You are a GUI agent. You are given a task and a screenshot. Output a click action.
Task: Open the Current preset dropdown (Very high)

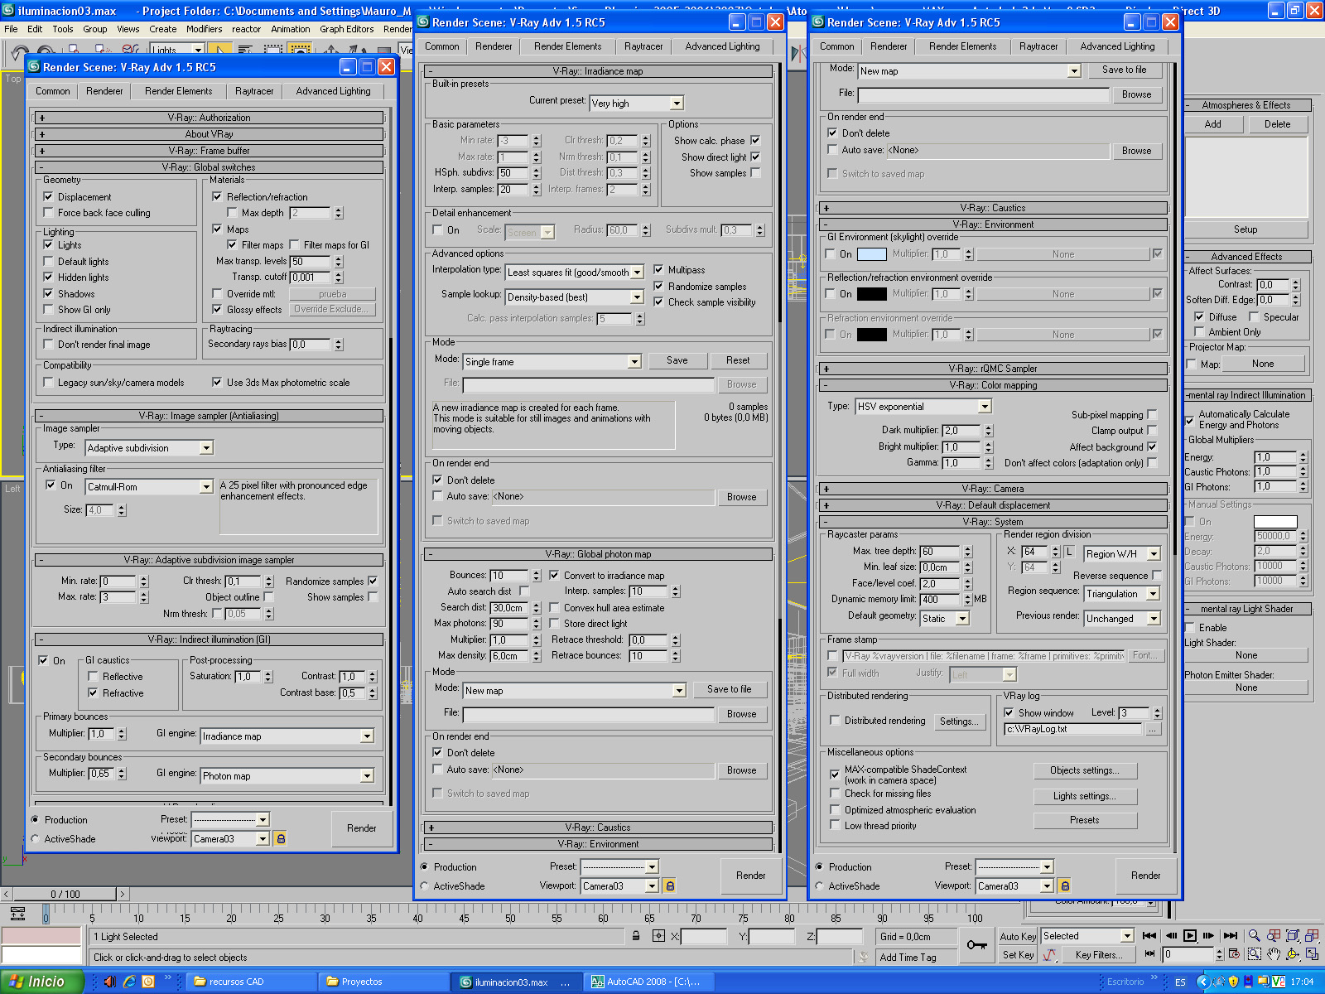pyautogui.click(x=677, y=104)
